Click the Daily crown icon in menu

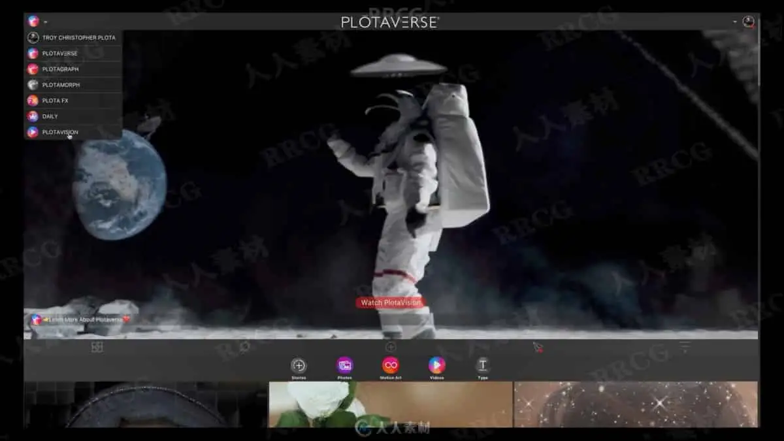tap(33, 116)
